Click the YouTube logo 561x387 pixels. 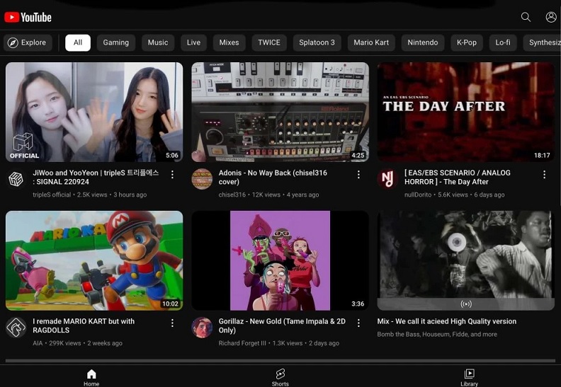[x=28, y=17]
